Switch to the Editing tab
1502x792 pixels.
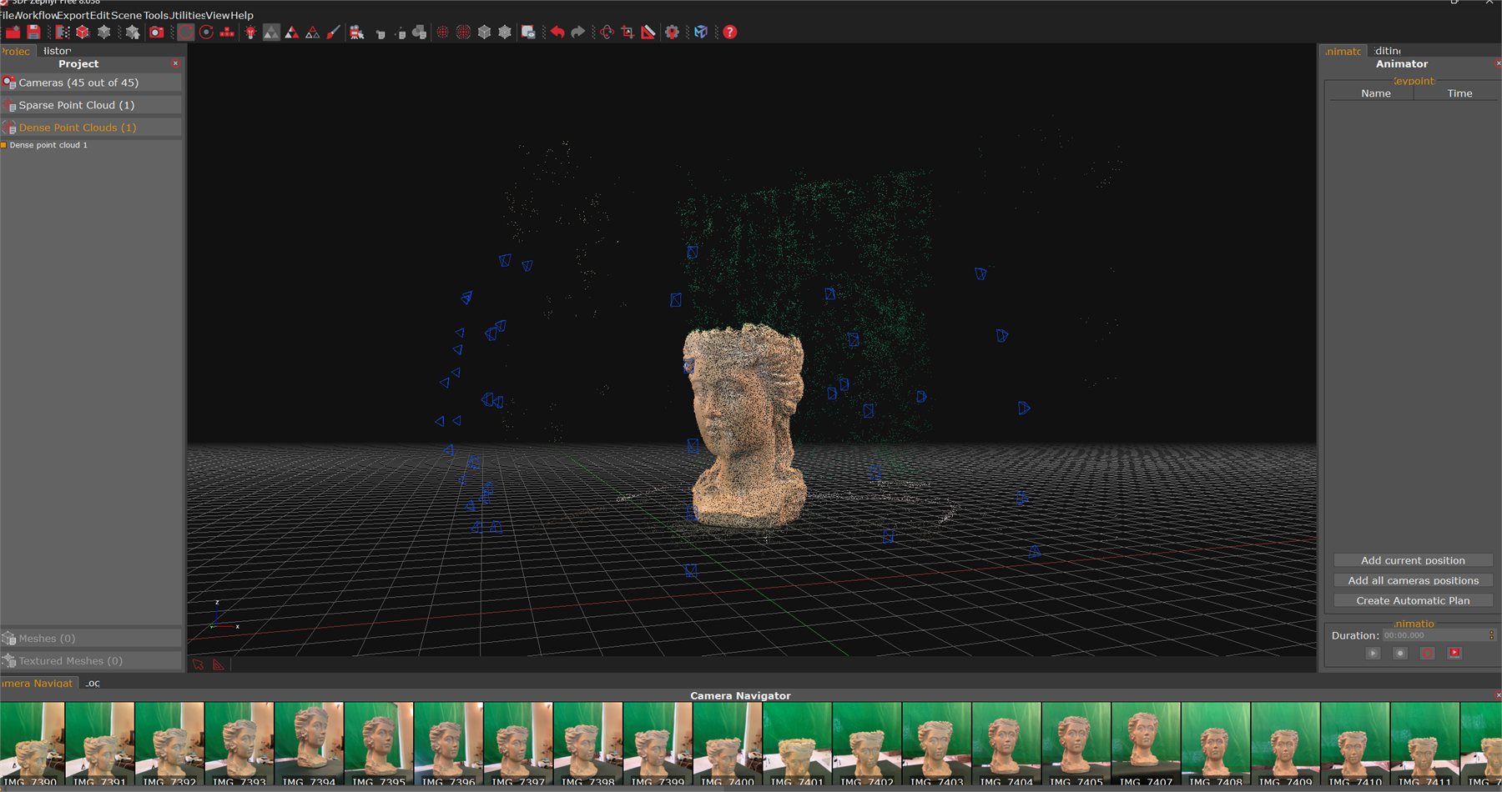(x=1388, y=51)
